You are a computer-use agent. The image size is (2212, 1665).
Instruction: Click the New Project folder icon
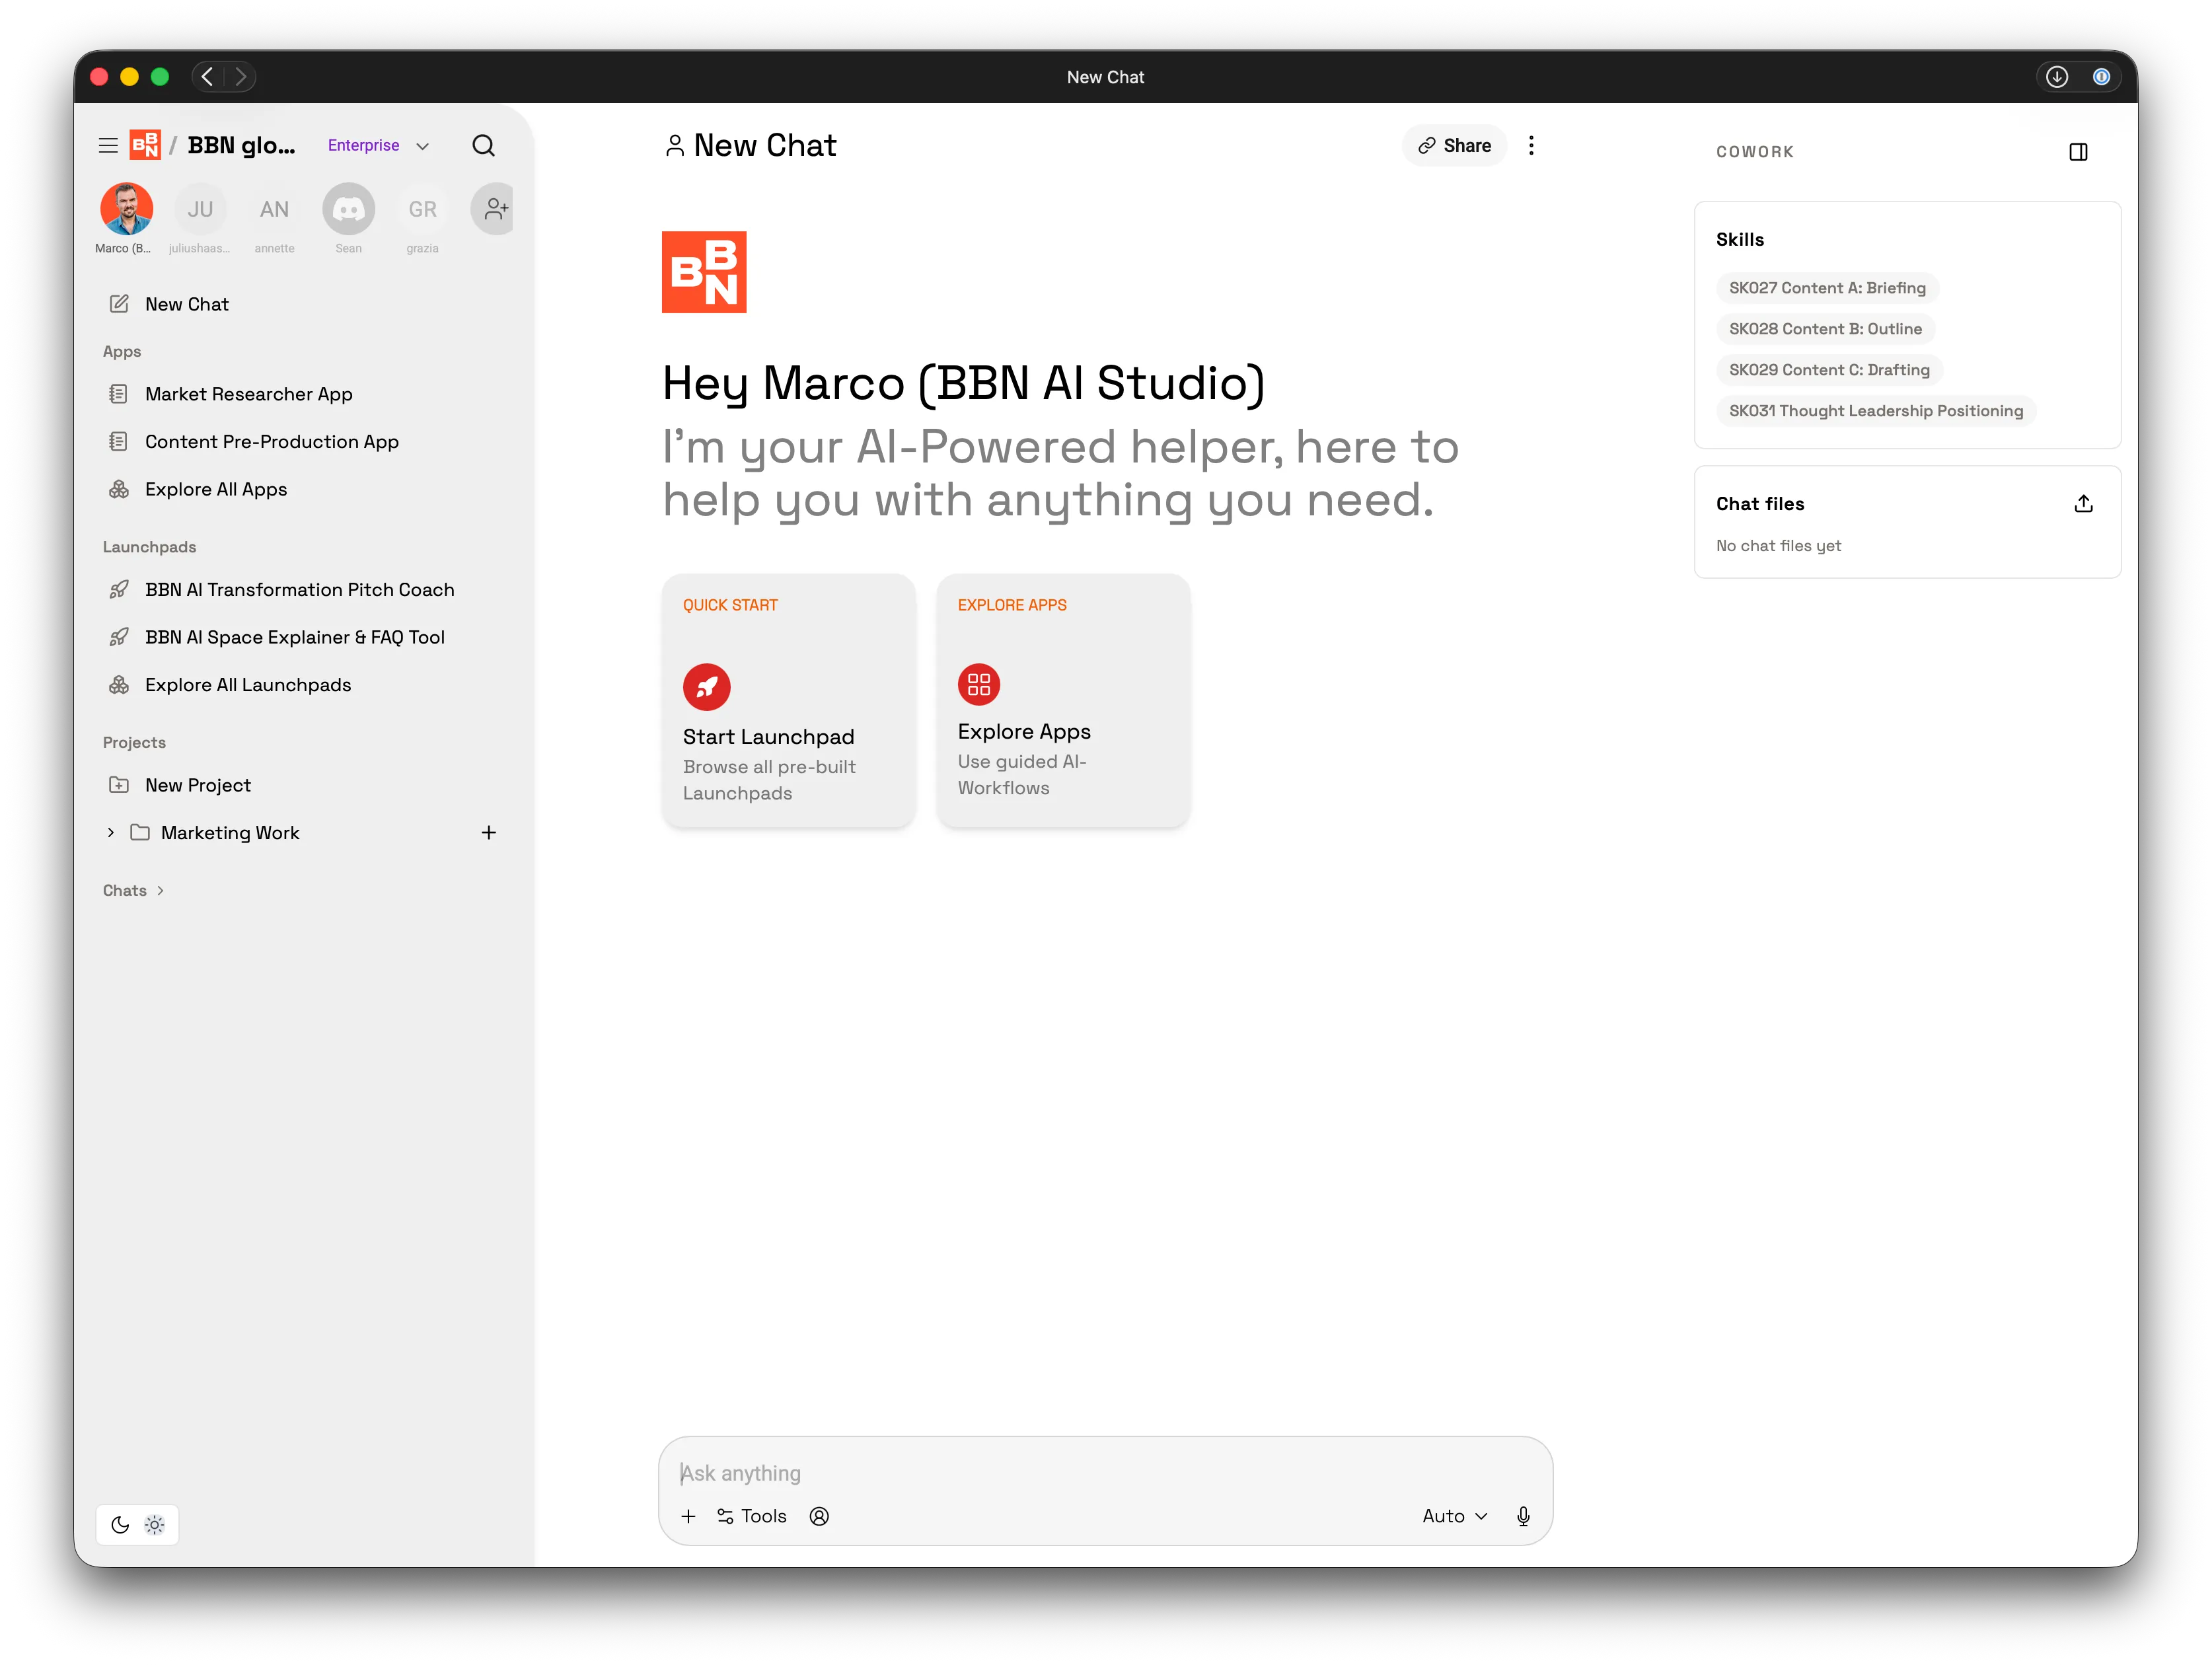[118, 785]
